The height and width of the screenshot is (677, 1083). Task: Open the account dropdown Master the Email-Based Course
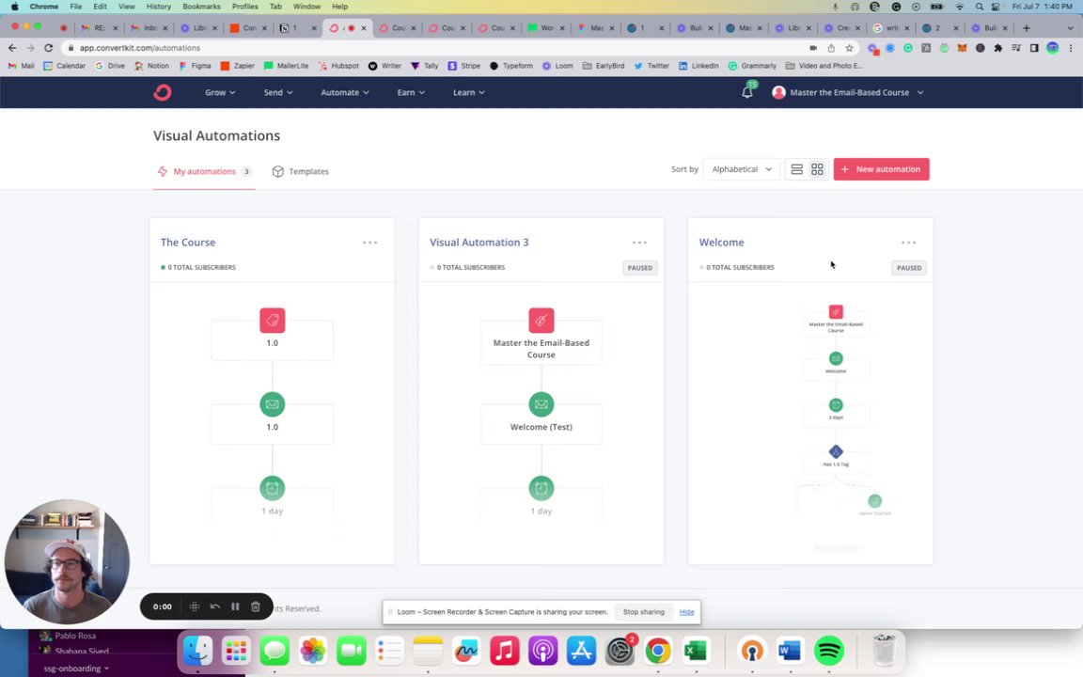click(847, 92)
